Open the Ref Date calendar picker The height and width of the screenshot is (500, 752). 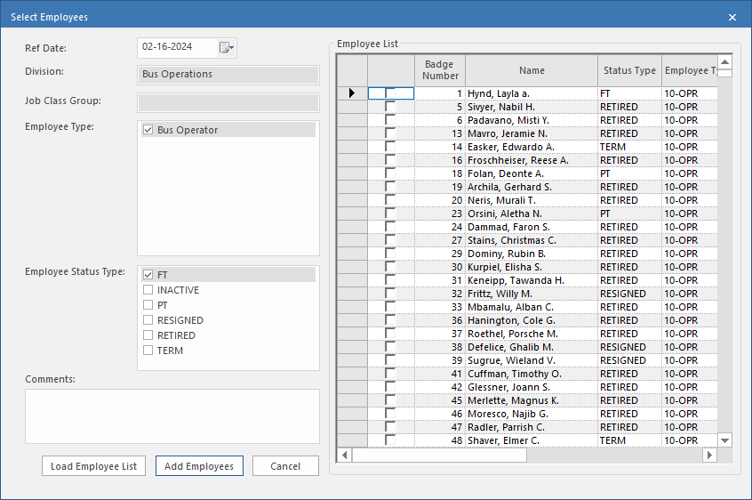tap(226, 48)
